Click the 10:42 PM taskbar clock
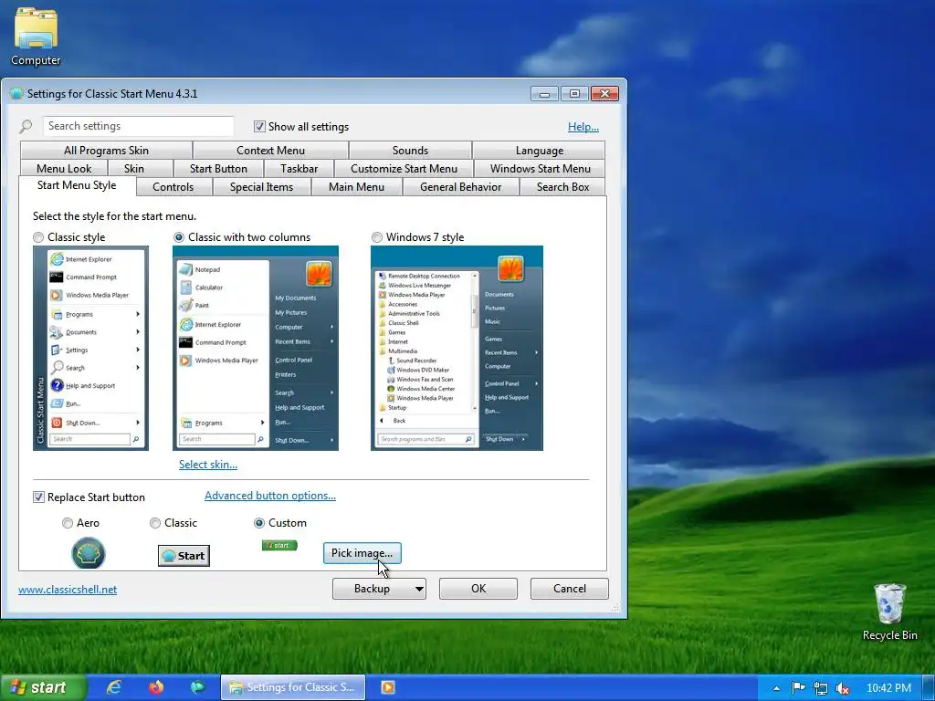This screenshot has width=935, height=701. [888, 688]
